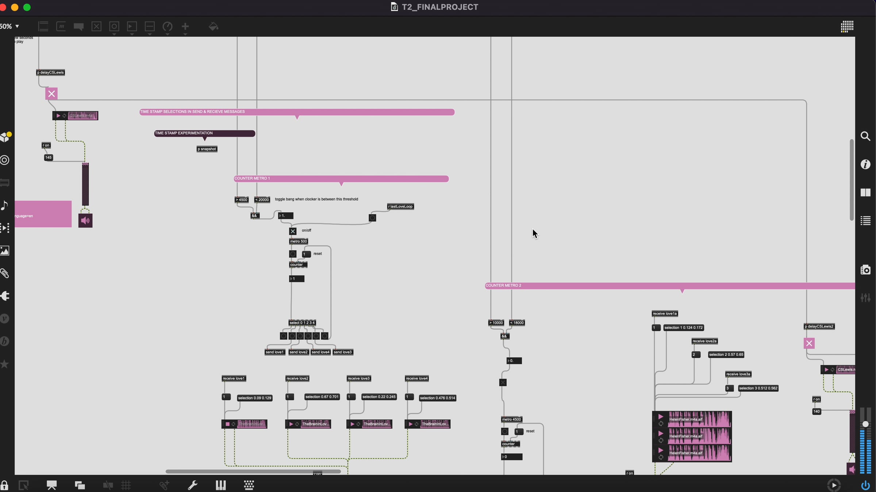The height and width of the screenshot is (492, 876).
Task: Click the horizontal scrollbar at bottom
Action: (253, 472)
